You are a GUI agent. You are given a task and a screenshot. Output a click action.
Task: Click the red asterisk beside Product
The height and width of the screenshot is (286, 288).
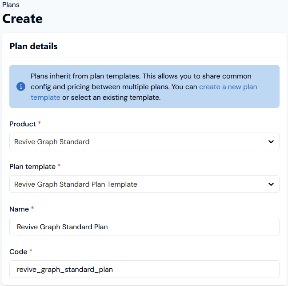tap(40, 124)
